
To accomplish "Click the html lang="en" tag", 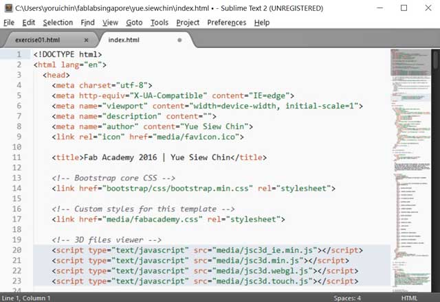I will 70,65.
